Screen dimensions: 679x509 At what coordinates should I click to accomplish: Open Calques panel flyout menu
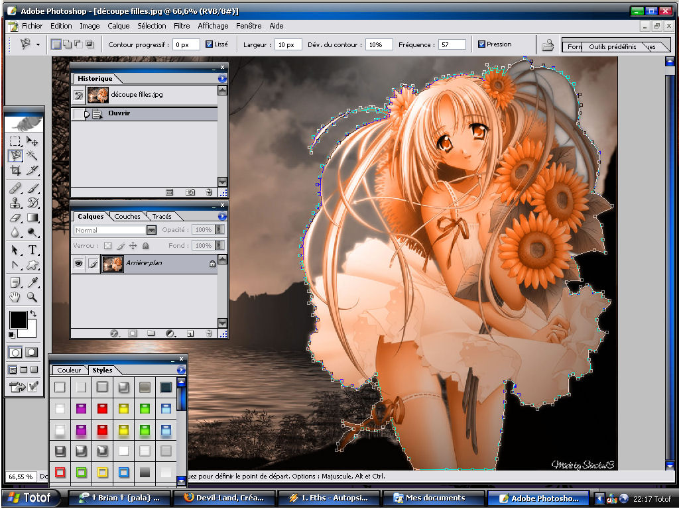(222, 216)
